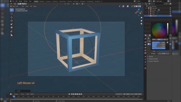The width and height of the screenshot is (181, 102).
Task: Open the Playback dropdown in timeline
Action: click(x=17, y=94)
